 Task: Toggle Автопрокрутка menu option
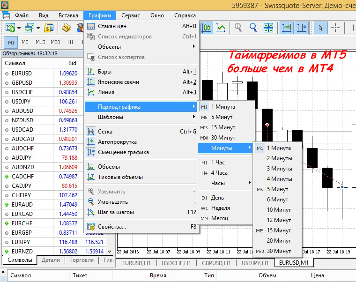(141, 142)
